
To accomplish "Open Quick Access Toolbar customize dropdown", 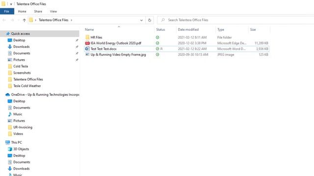I will pyautogui.click(x=11, y=4).
